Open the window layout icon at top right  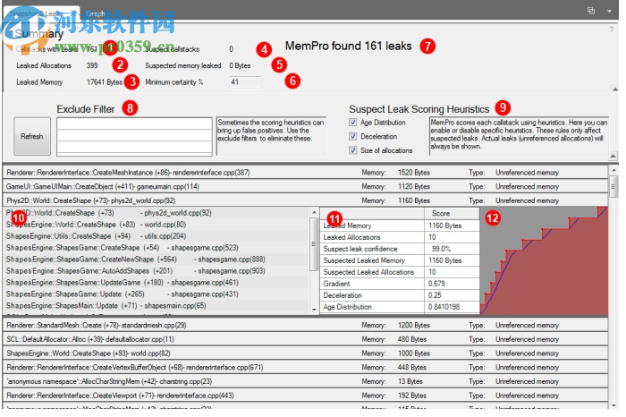coord(591,11)
